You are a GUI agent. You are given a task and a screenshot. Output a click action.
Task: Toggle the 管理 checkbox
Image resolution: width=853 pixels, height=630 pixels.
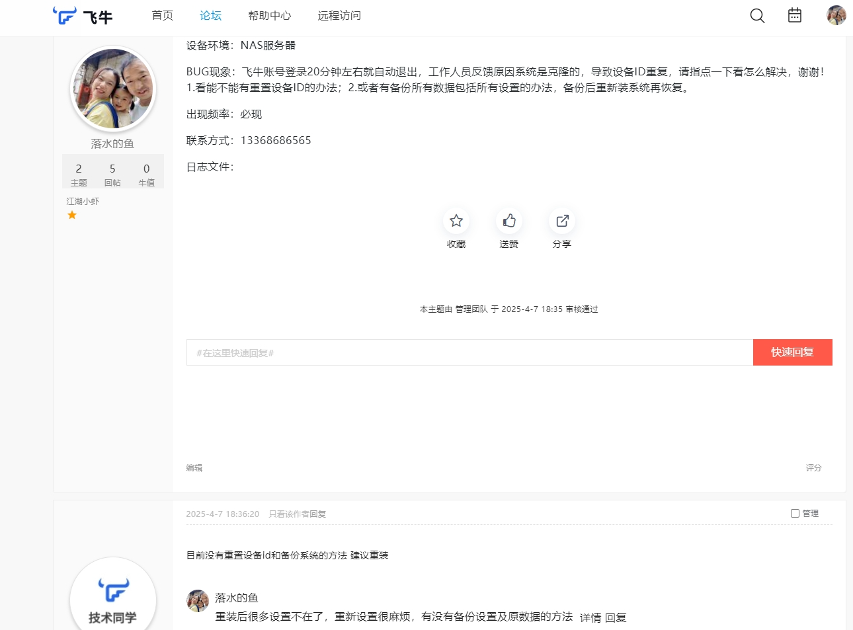pyautogui.click(x=795, y=513)
